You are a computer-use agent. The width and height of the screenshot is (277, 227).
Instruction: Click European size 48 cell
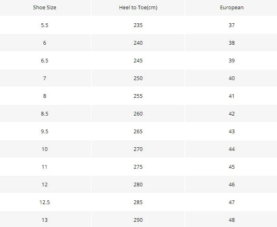232,220
